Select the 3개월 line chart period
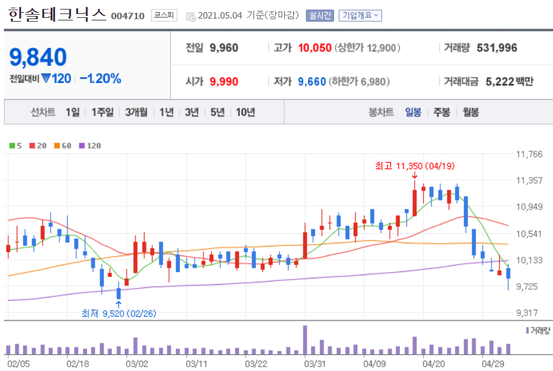Image resolution: width=553 pixels, height=371 pixels. pos(136,112)
